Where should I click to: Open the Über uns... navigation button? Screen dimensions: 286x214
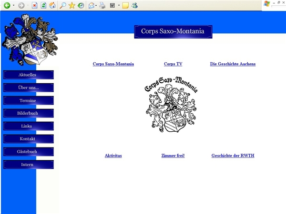[x=29, y=88]
